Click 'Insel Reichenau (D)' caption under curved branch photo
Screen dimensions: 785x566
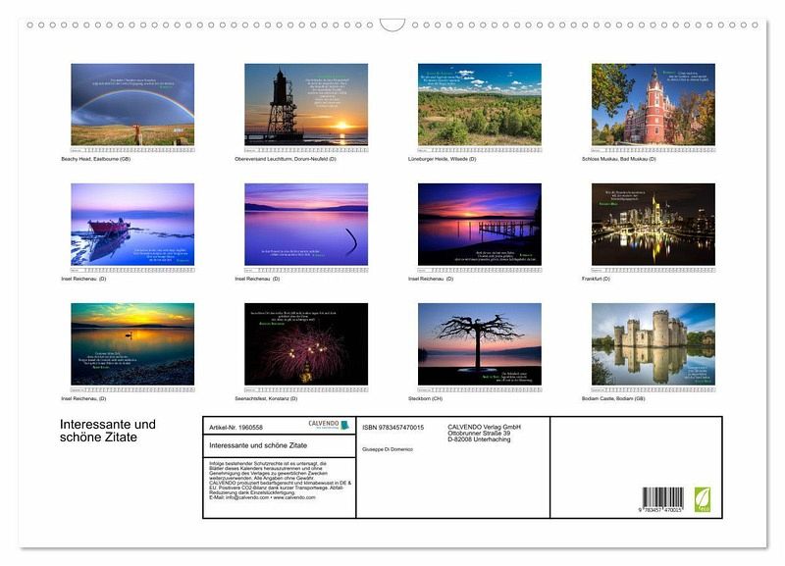(x=257, y=279)
